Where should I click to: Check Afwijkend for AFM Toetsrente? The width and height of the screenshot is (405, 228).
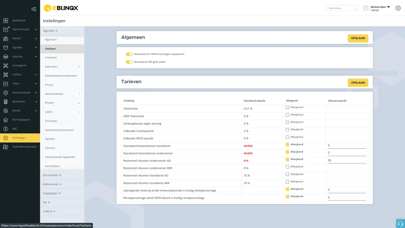tap(288, 115)
